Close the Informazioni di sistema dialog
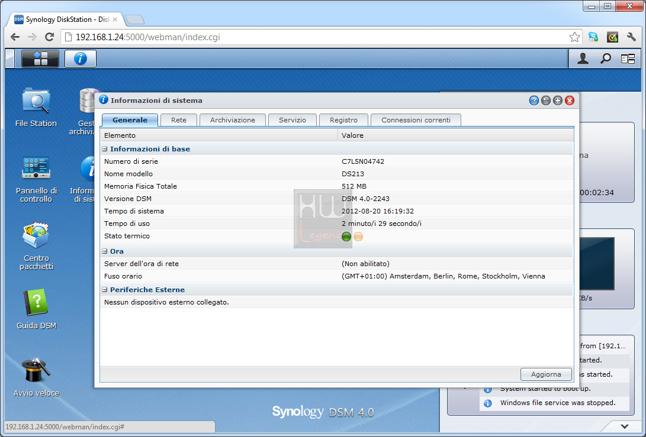646x437 pixels. click(x=570, y=101)
